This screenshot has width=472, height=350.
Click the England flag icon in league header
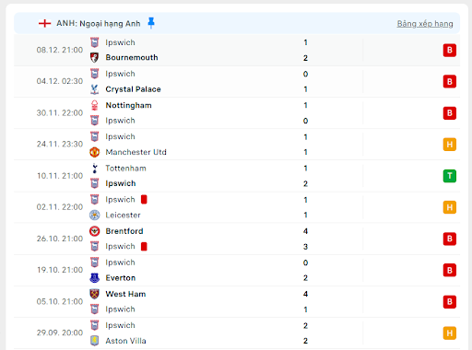45,23
